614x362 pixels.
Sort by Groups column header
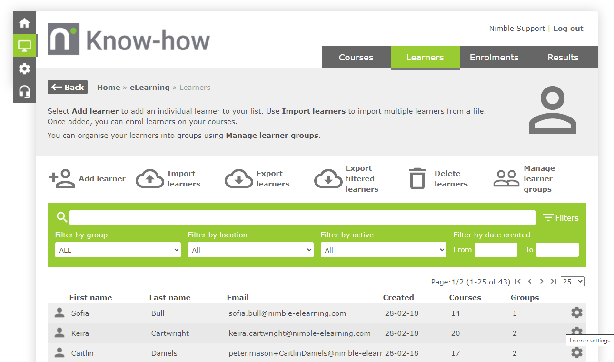point(525,298)
